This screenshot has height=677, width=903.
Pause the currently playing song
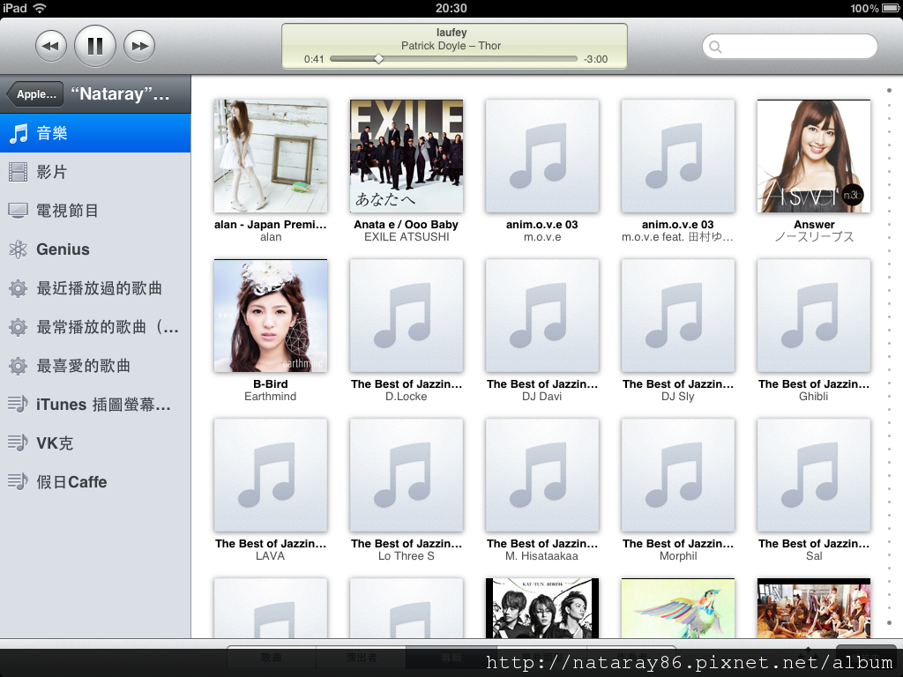95,46
